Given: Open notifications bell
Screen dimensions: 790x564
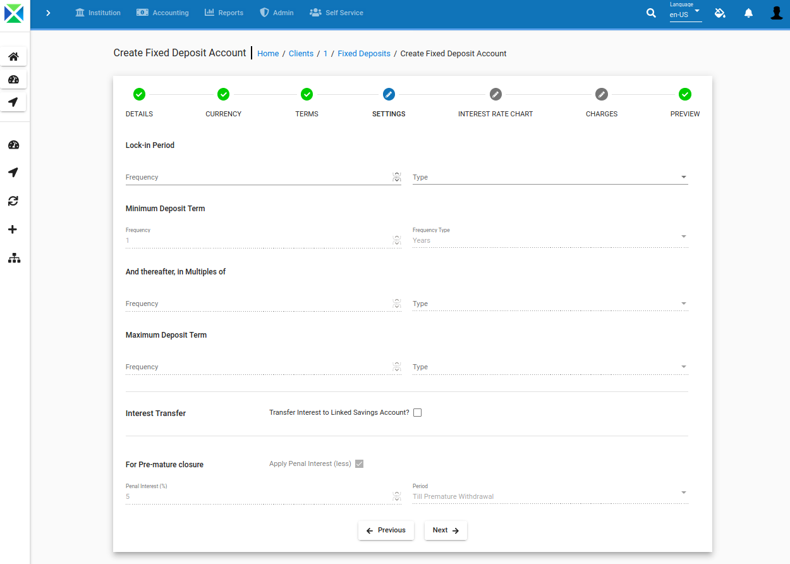Looking at the screenshot, I should 748,13.
